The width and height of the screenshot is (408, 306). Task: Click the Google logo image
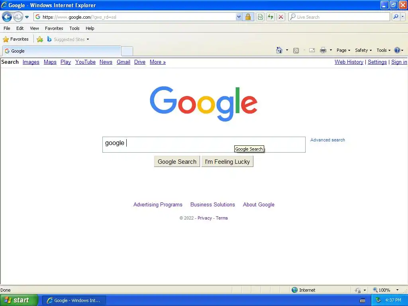click(x=204, y=103)
